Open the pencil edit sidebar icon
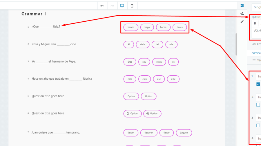 [x=242, y=22]
